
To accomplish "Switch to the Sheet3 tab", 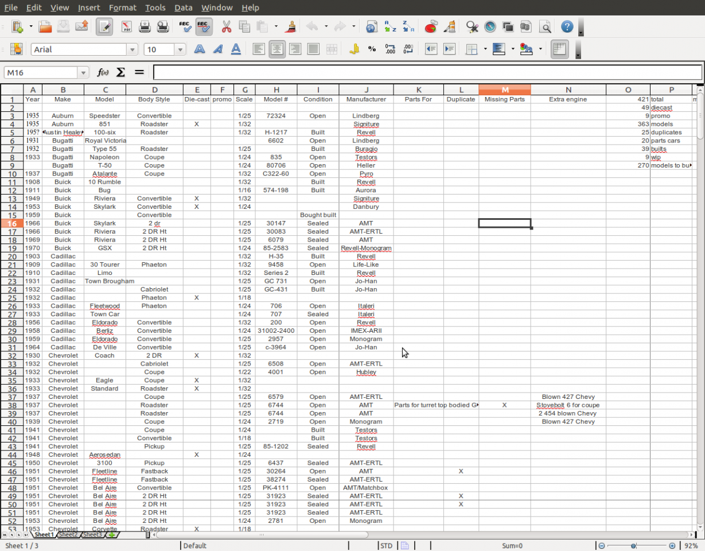I will point(92,534).
